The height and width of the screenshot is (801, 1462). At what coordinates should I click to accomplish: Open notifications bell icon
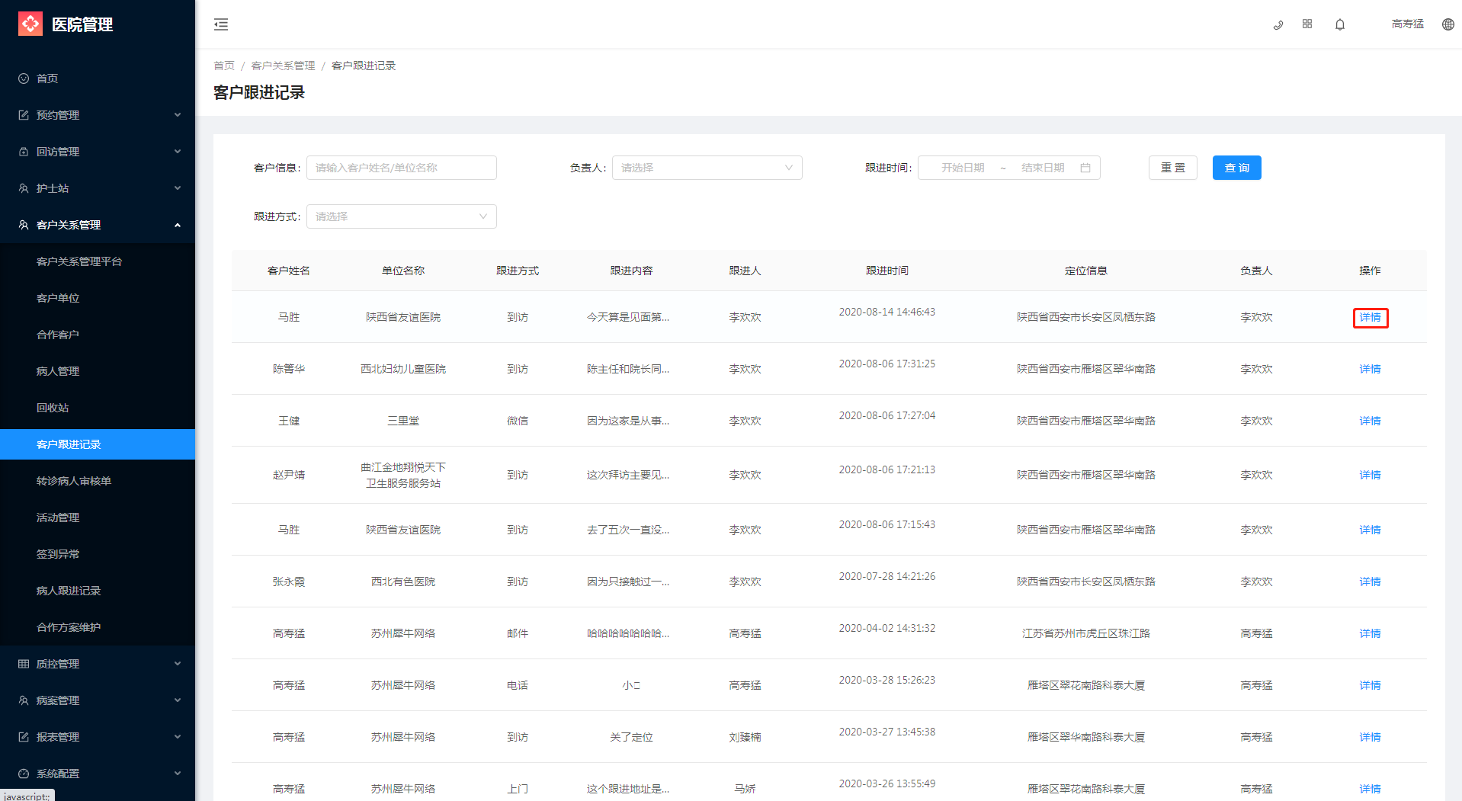(x=1340, y=24)
